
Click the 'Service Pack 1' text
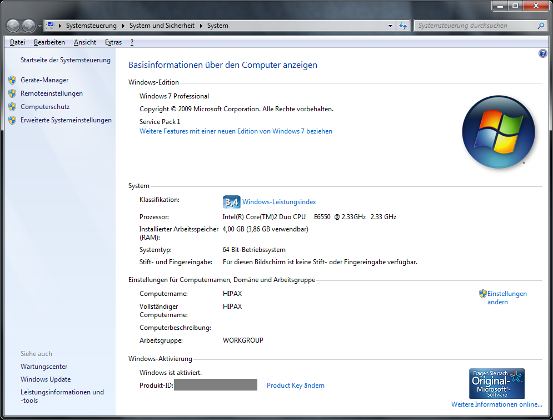click(160, 122)
